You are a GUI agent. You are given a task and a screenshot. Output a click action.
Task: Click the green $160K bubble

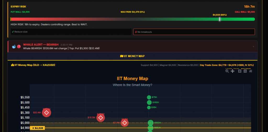[149, 102]
